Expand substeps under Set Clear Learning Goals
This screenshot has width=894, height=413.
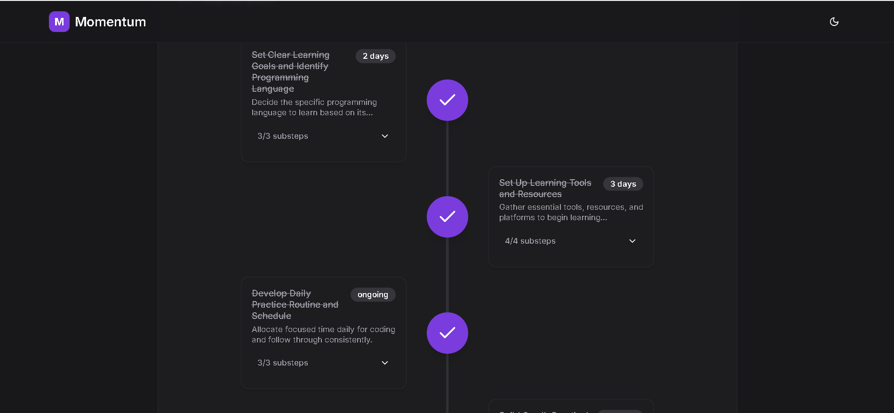384,136
